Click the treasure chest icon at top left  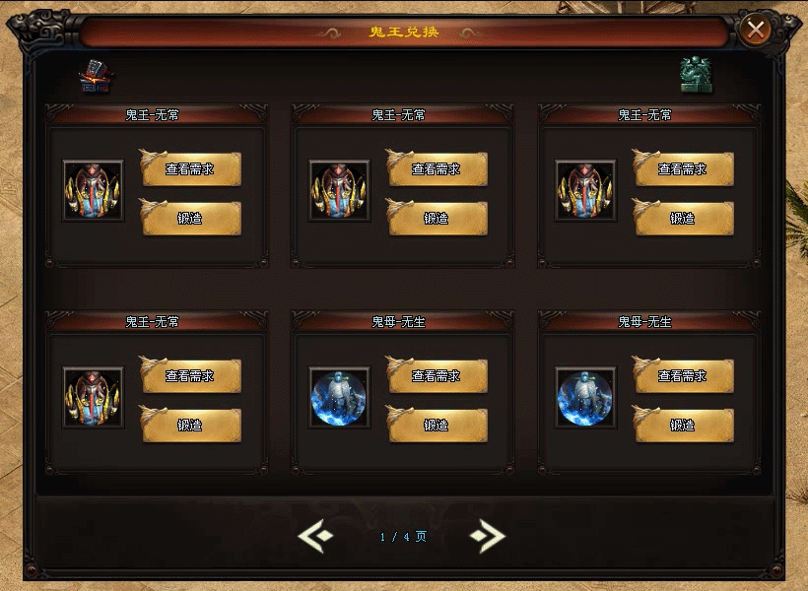tap(96, 76)
